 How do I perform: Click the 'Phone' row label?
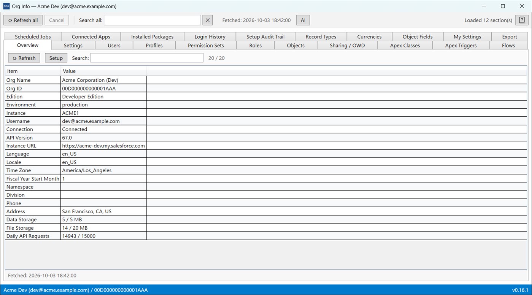[x=33, y=203]
